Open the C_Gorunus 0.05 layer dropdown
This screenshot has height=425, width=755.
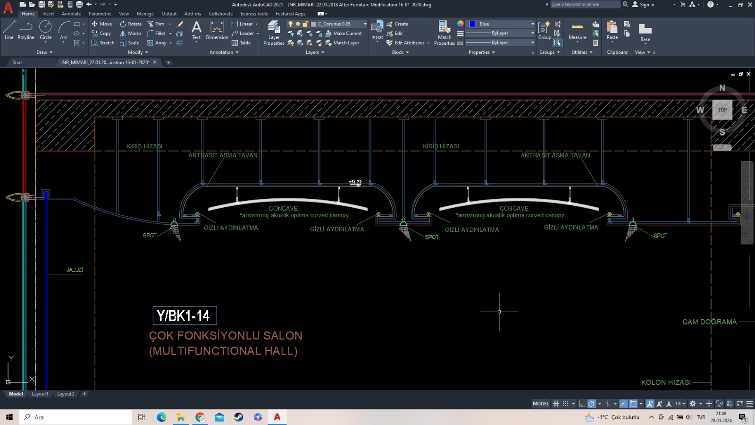[x=365, y=24]
